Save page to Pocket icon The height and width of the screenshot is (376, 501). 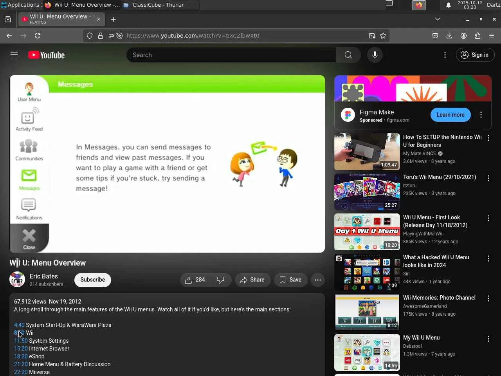point(435,36)
